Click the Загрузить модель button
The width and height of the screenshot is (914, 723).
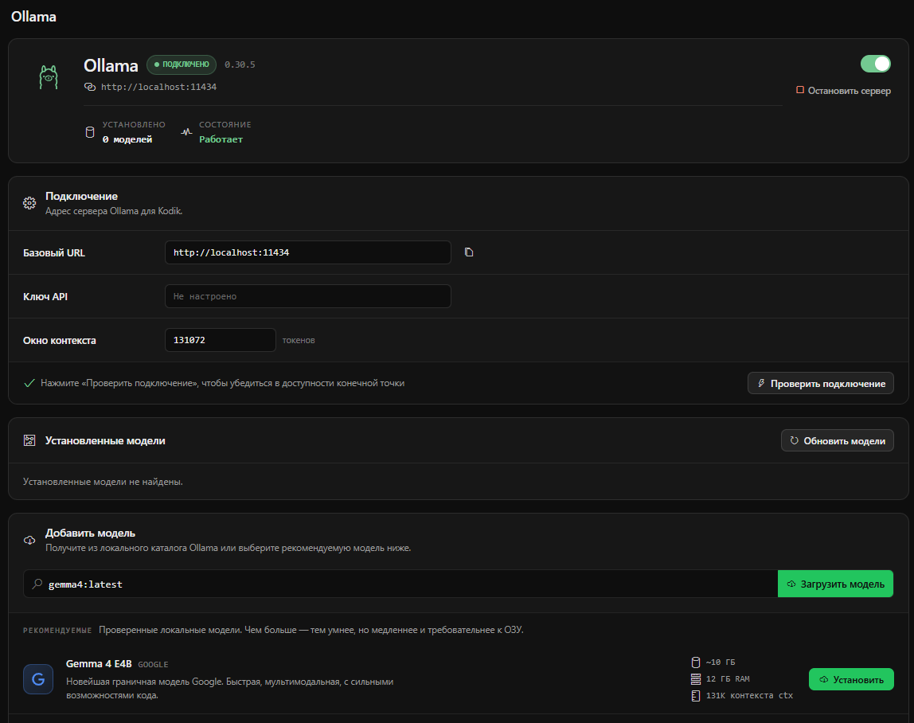pos(835,584)
